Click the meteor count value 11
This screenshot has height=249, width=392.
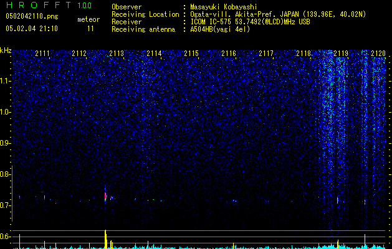coord(90,29)
